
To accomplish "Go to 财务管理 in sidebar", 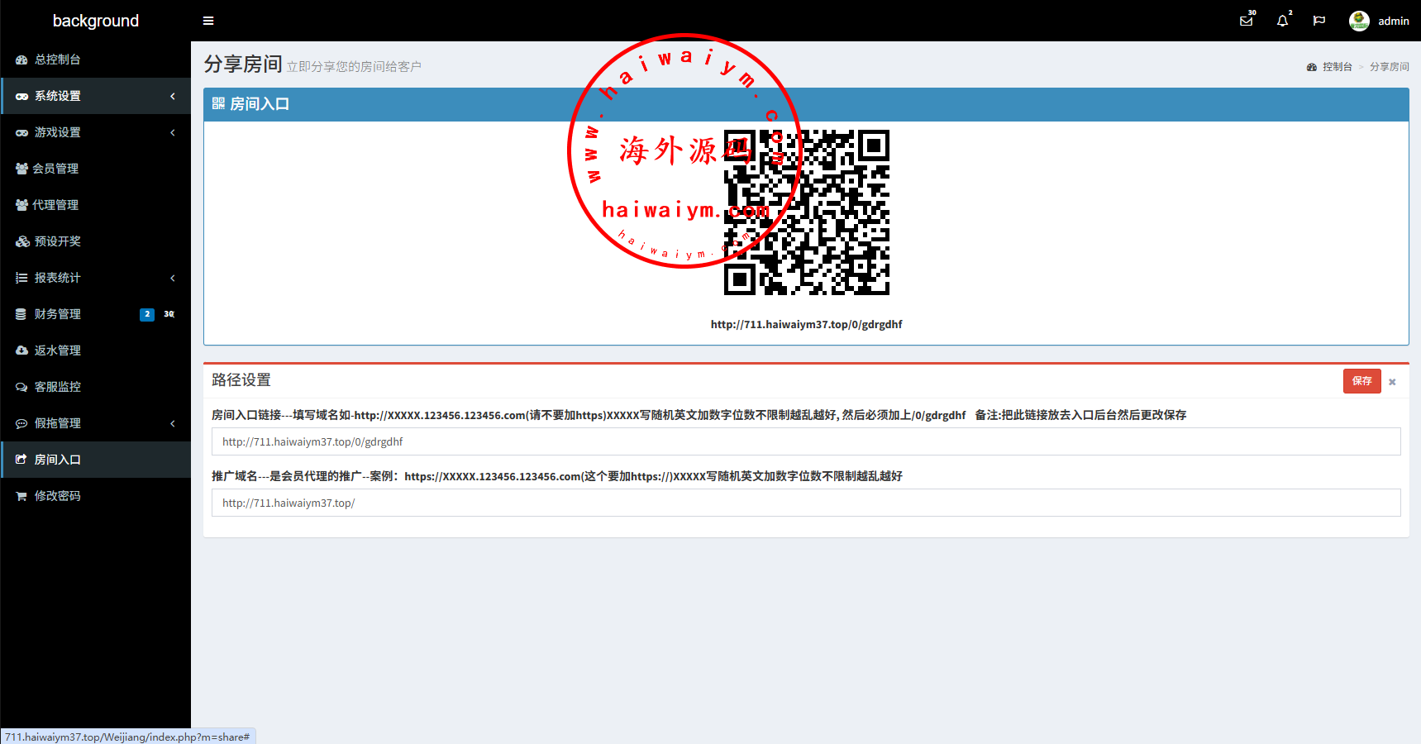I will (x=57, y=314).
